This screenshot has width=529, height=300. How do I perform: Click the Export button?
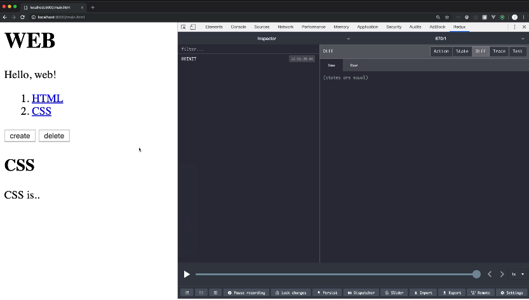pyautogui.click(x=452, y=292)
